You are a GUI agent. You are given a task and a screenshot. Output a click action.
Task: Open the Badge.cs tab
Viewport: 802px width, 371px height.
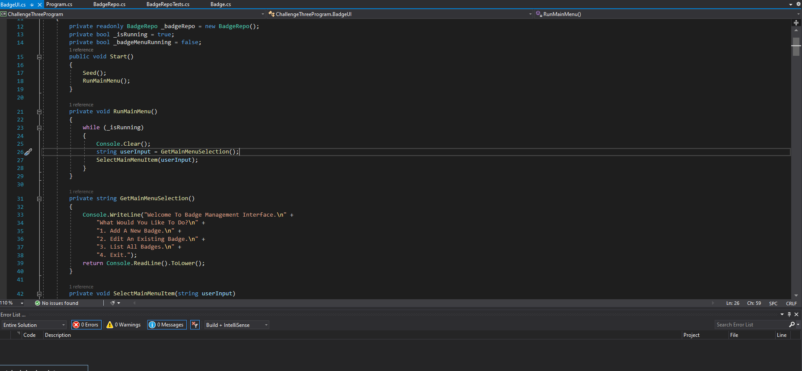click(220, 4)
